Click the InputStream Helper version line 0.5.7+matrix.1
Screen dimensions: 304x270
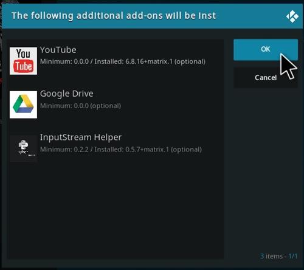[x=121, y=150]
